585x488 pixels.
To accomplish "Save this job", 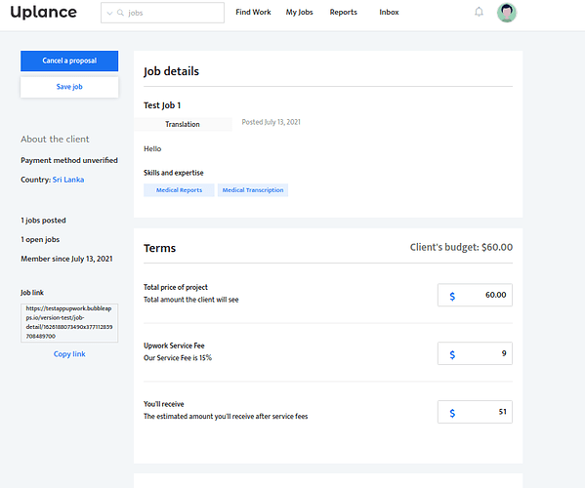I will pyautogui.click(x=69, y=87).
